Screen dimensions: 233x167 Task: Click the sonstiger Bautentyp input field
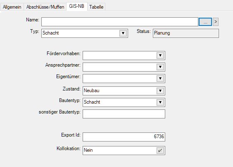[x=124, y=114]
